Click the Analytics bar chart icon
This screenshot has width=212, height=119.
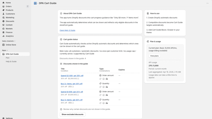[3, 36]
